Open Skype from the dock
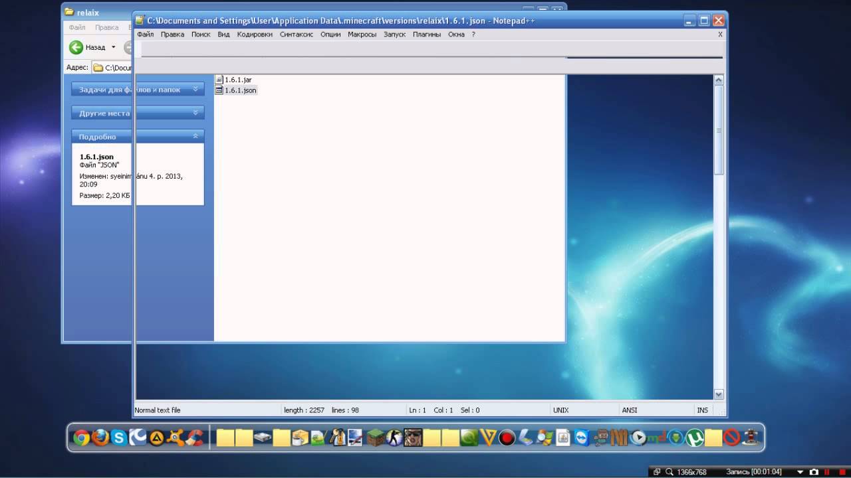Image resolution: width=851 pixels, height=478 pixels. pyautogui.click(x=120, y=438)
